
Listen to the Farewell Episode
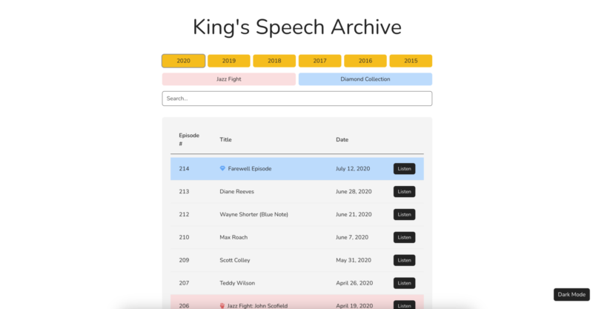pyautogui.click(x=404, y=169)
